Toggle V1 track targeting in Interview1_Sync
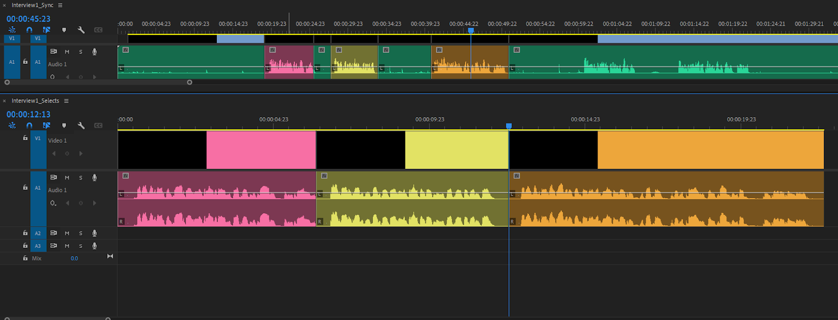 tap(38, 39)
